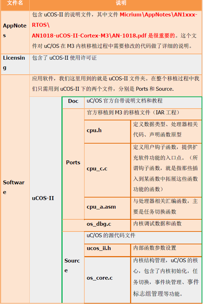Select the ucos_ii.h file name
The image size is (203, 304).
99,248
